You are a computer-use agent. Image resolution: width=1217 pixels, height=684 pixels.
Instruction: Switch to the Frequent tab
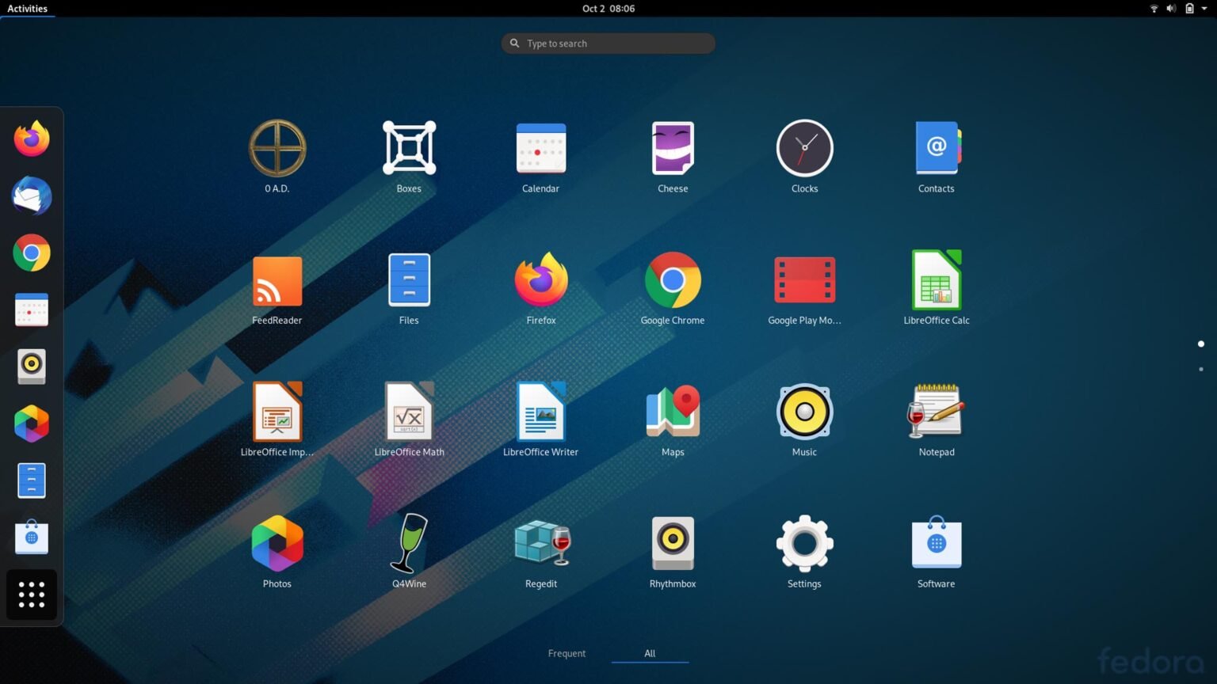point(567,653)
